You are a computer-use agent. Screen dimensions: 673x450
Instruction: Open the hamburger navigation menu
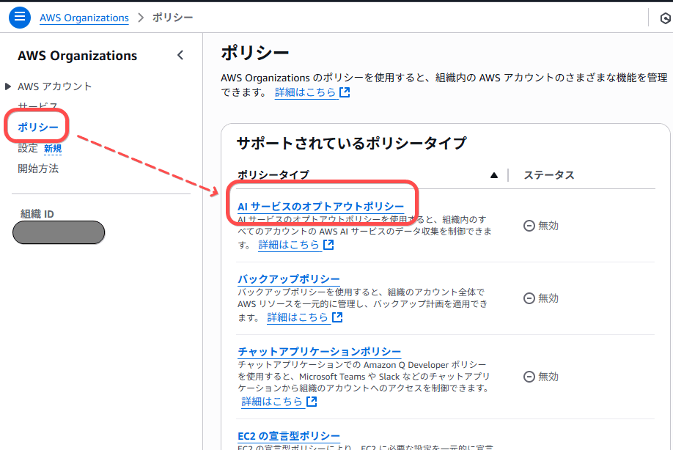(x=20, y=18)
